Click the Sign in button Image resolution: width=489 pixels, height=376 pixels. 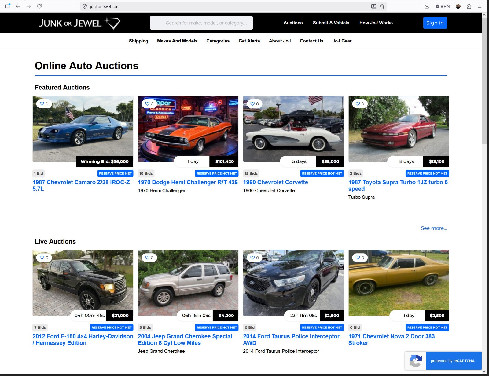[x=435, y=23]
